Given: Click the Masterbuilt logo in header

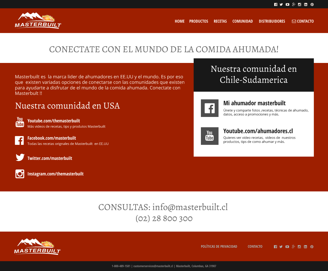Looking at the screenshot, I should coord(38,20).
